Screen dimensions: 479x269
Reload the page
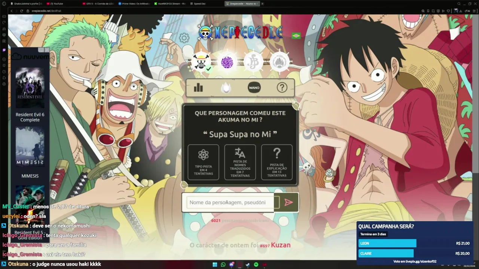coord(22,11)
